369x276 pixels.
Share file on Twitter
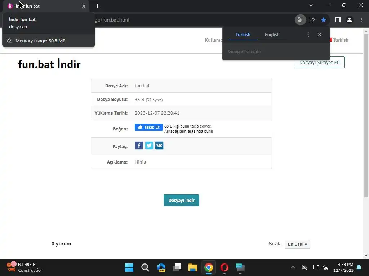(x=149, y=146)
